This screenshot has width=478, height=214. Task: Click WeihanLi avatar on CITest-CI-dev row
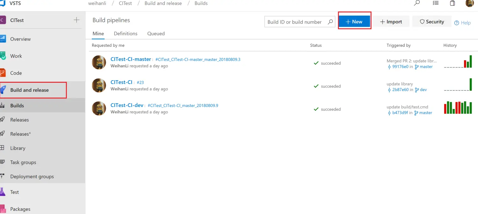pyautogui.click(x=99, y=108)
